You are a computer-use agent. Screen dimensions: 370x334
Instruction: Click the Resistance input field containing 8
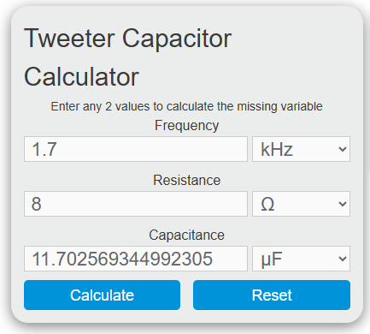[x=136, y=204]
